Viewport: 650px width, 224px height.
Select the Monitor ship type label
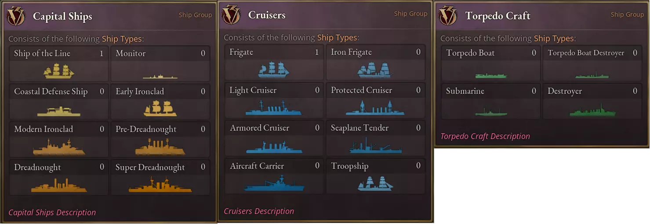(x=131, y=53)
